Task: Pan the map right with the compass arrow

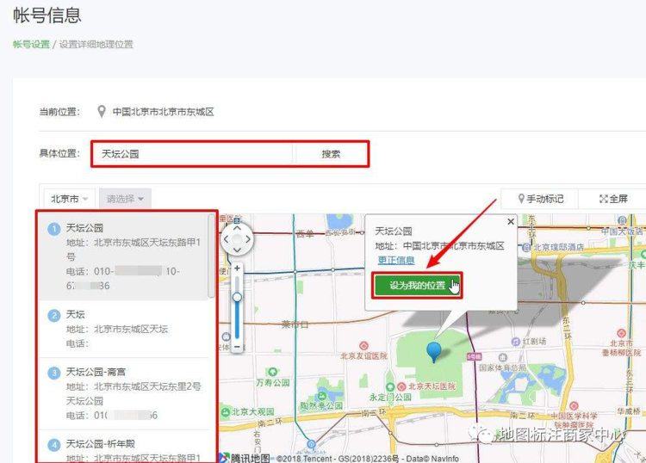Action: 249,239
